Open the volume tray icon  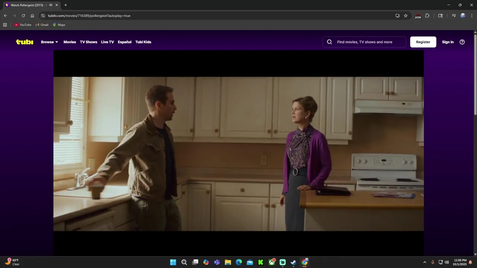point(446,262)
